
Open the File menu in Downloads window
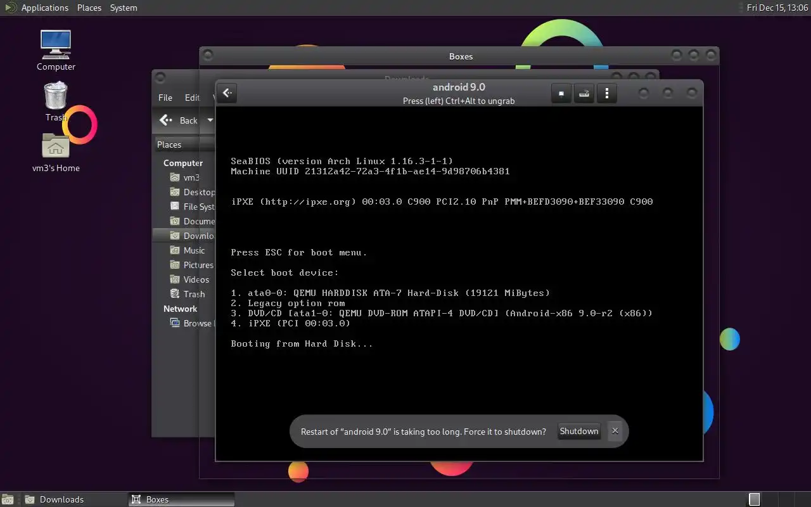pyautogui.click(x=165, y=98)
